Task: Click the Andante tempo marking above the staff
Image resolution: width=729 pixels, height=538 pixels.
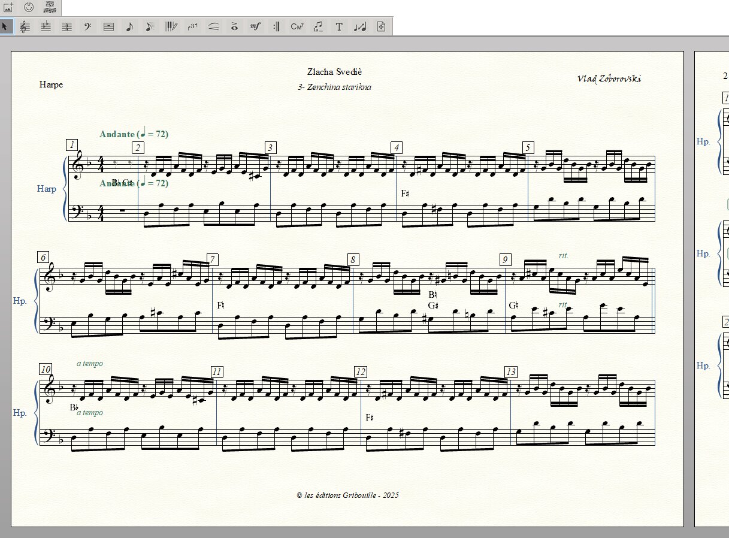Action: coord(134,134)
